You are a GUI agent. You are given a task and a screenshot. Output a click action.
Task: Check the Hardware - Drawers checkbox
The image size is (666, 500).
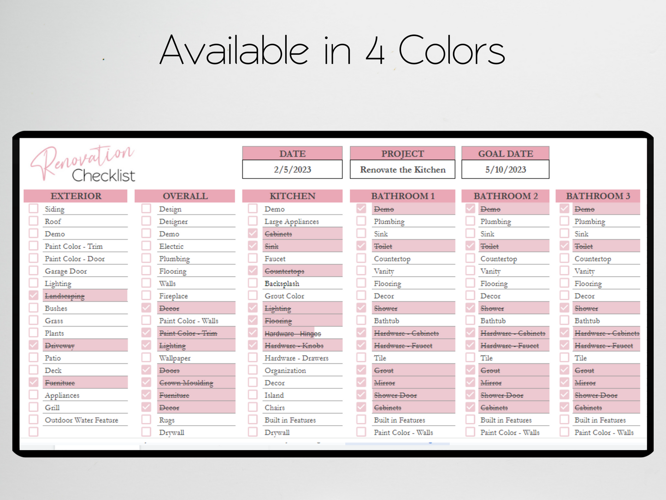coord(253,357)
